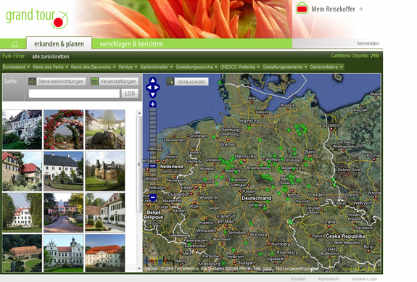The image size is (417, 282).
Task: Switch to vorschlagen & berichten tab
Action: (131, 43)
